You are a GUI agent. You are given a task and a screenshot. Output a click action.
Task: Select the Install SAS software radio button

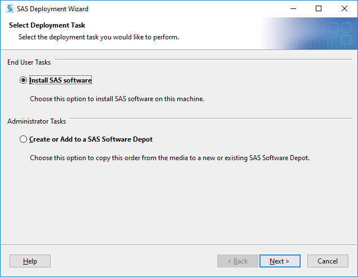click(23, 80)
